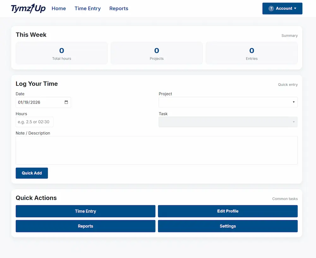Screen dimensions: 316x258
Task: Click Time Entry button under Quick Actions
Action: coord(85,211)
